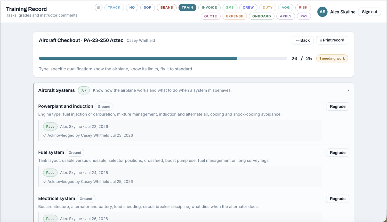Click the checkout progress bar
This screenshot has height=222, width=387.
click(x=163, y=58)
